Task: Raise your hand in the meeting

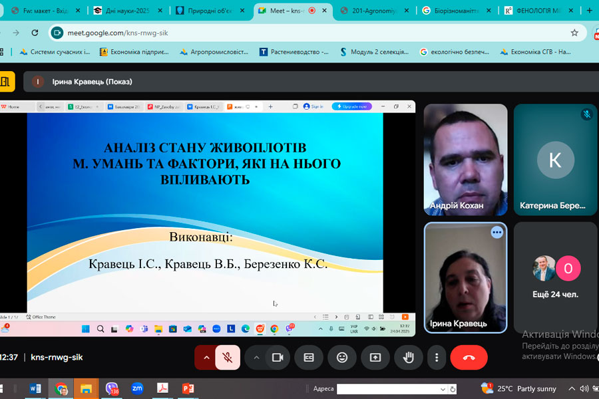Action: [409, 357]
